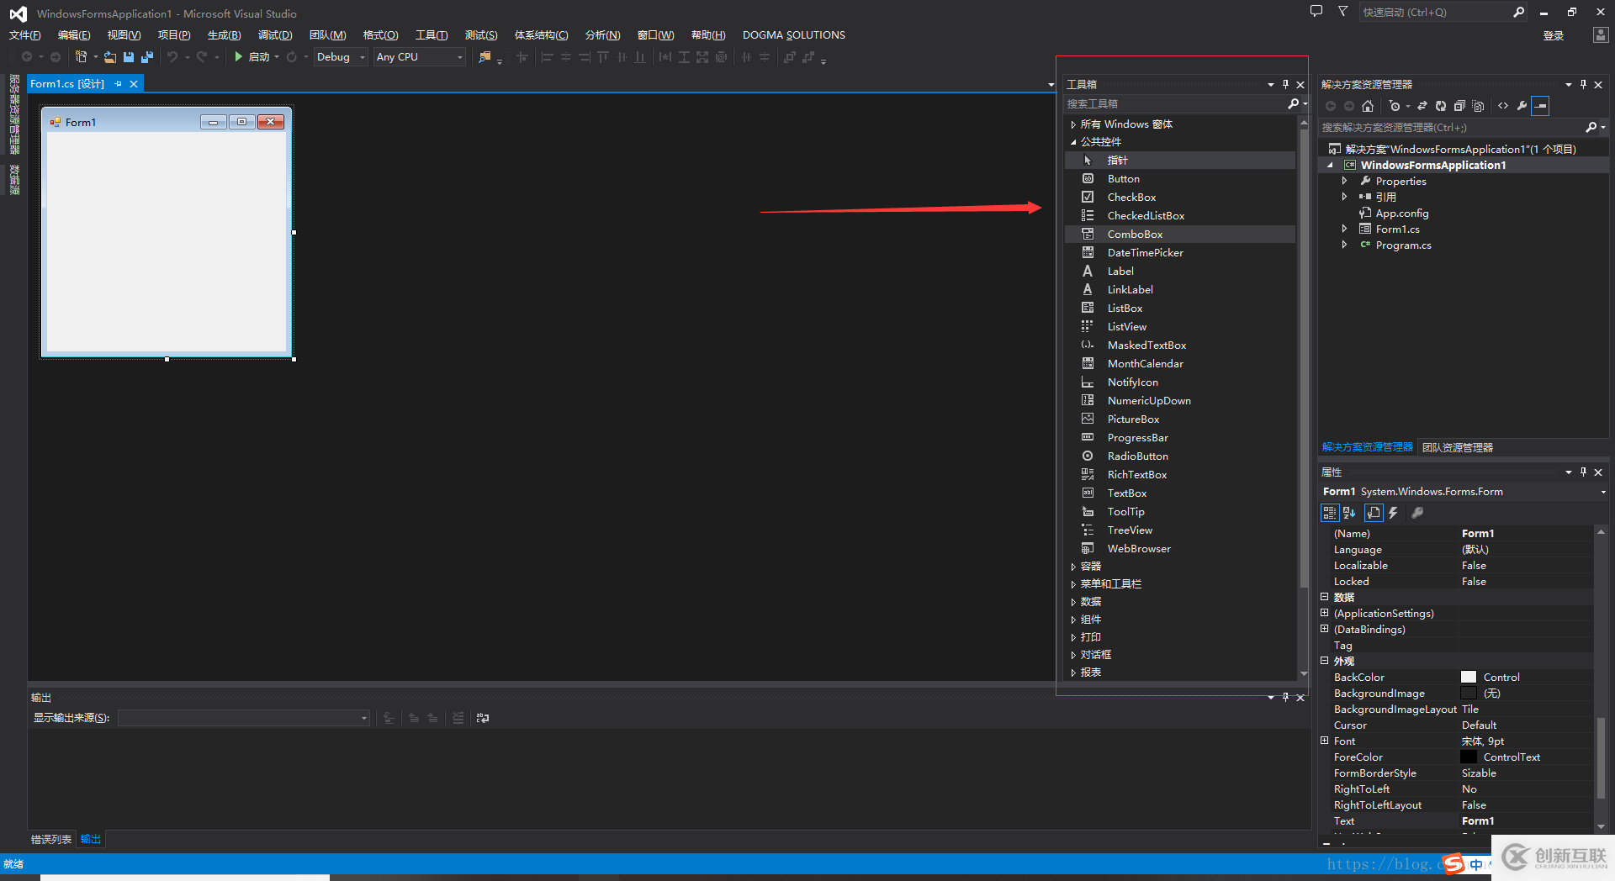Pin the Properties panel
The width and height of the screenshot is (1615, 881).
tap(1583, 472)
